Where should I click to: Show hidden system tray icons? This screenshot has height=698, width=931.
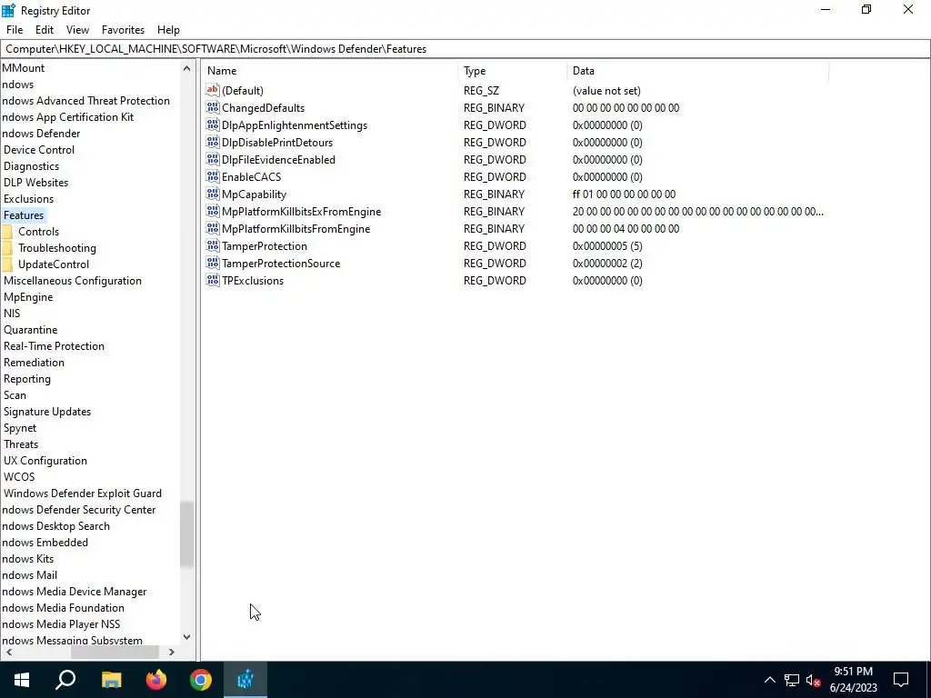[769, 680]
